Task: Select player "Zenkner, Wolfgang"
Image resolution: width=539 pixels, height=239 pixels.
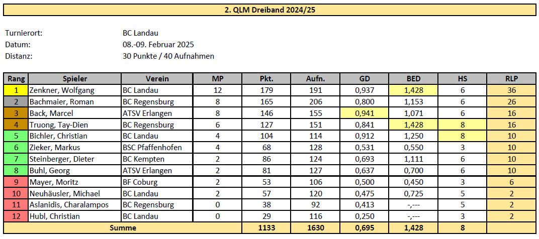Action: (x=61, y=90)
